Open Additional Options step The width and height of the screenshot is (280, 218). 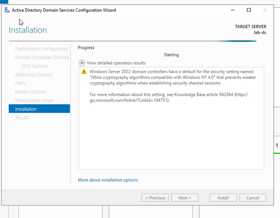click(x=34, y=75)
